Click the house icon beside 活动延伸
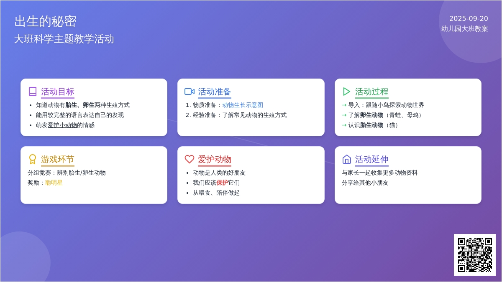This screenshot has height=282, width=502. [346, 159]
